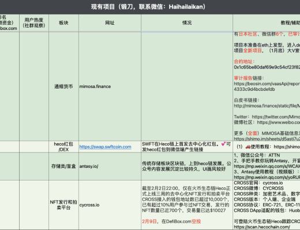The width and height of the screenshot is (300, 230).
Task: Select the NFT发行和拍卖平台 category cell
Action: (63, 205)
